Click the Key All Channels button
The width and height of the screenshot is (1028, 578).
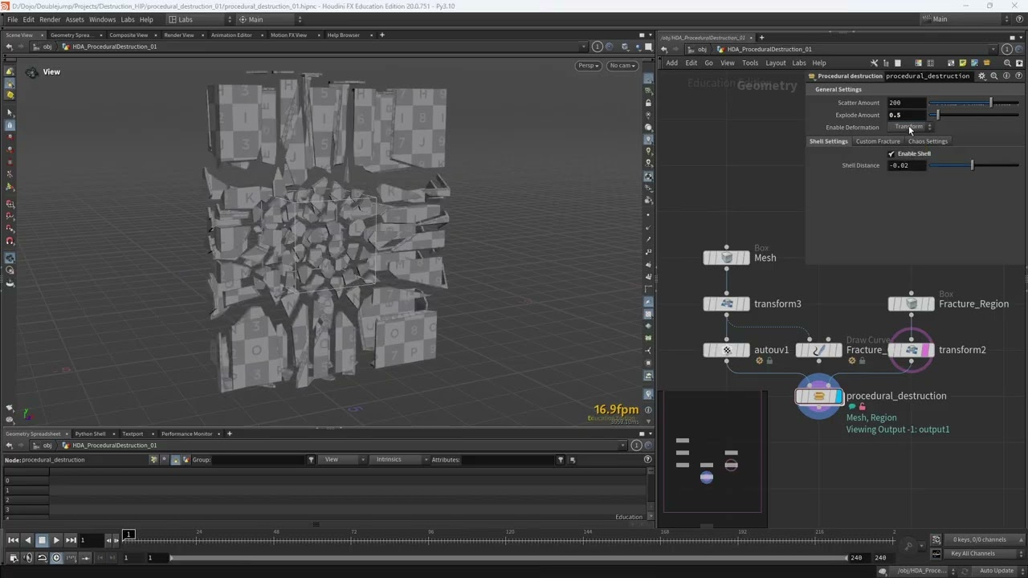tap(973, 554)
